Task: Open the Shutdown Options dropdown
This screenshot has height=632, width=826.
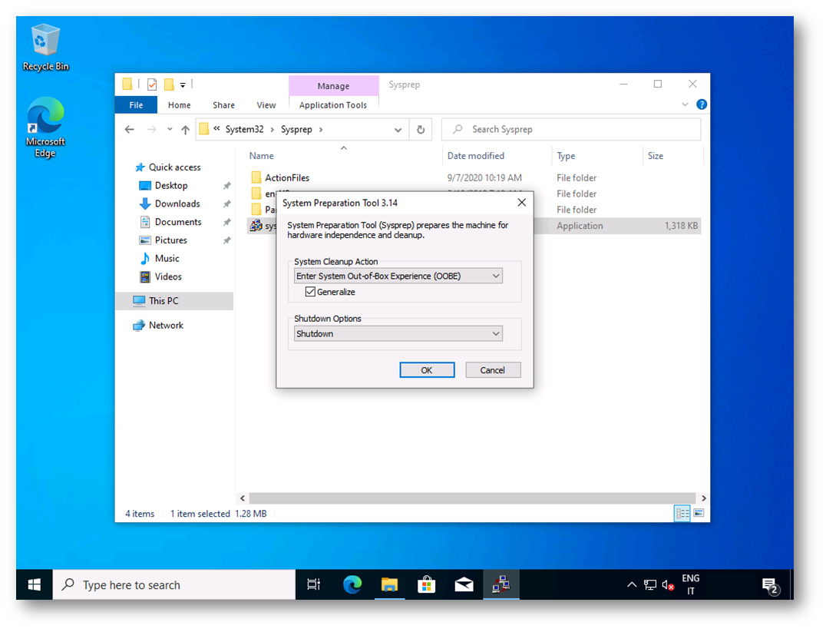Action: tap(398, 334)
